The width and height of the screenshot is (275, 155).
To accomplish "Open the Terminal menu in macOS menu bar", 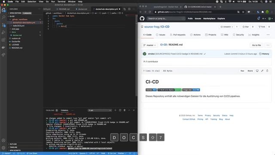I will [61, 2].
